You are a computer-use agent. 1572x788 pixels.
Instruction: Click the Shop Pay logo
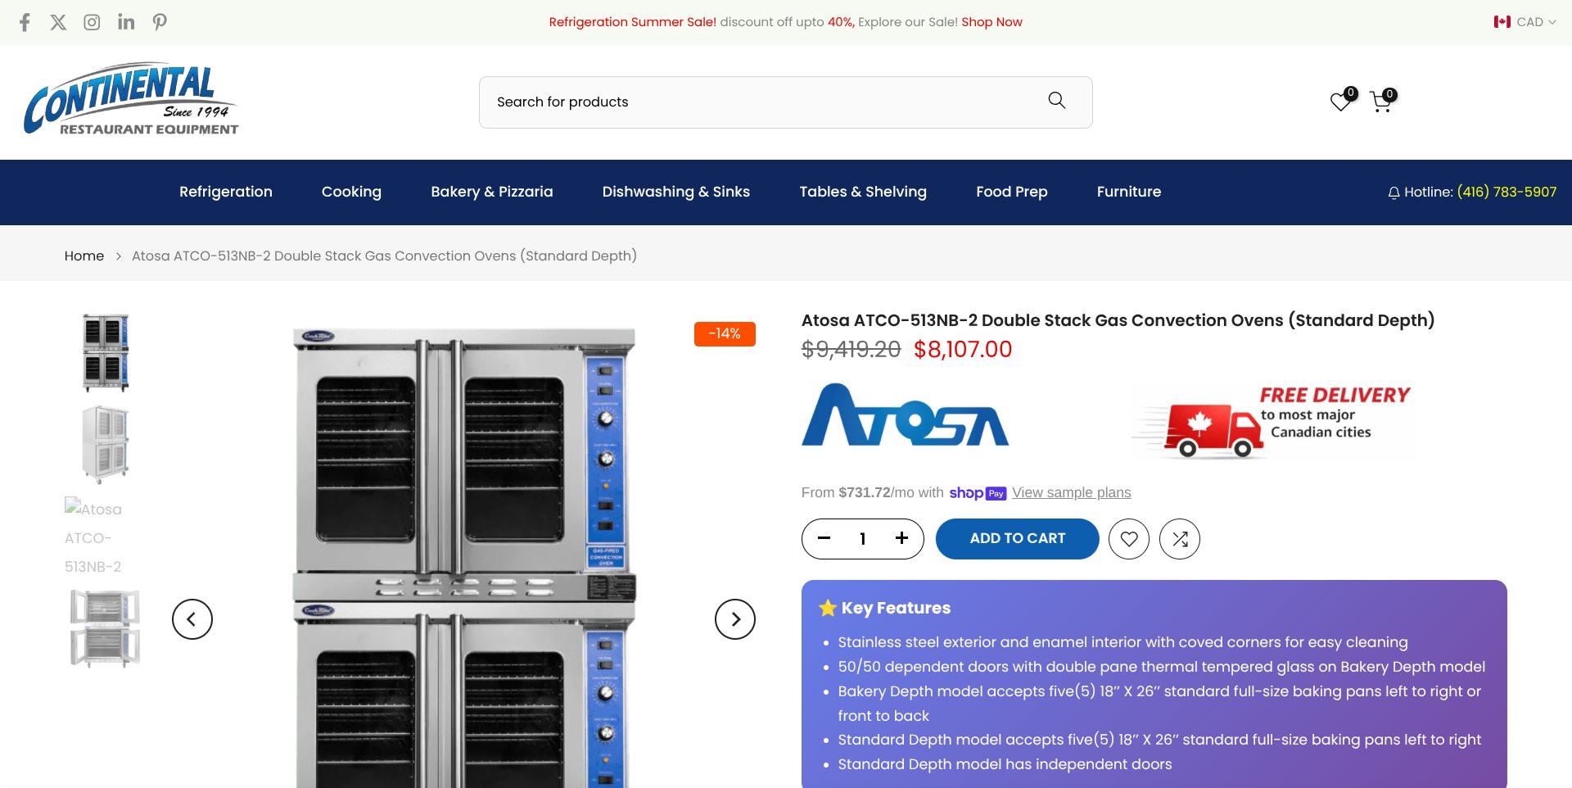(x=978, y=492)
